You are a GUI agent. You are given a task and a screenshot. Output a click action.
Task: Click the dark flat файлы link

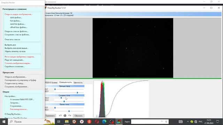[x=18, y=24]
